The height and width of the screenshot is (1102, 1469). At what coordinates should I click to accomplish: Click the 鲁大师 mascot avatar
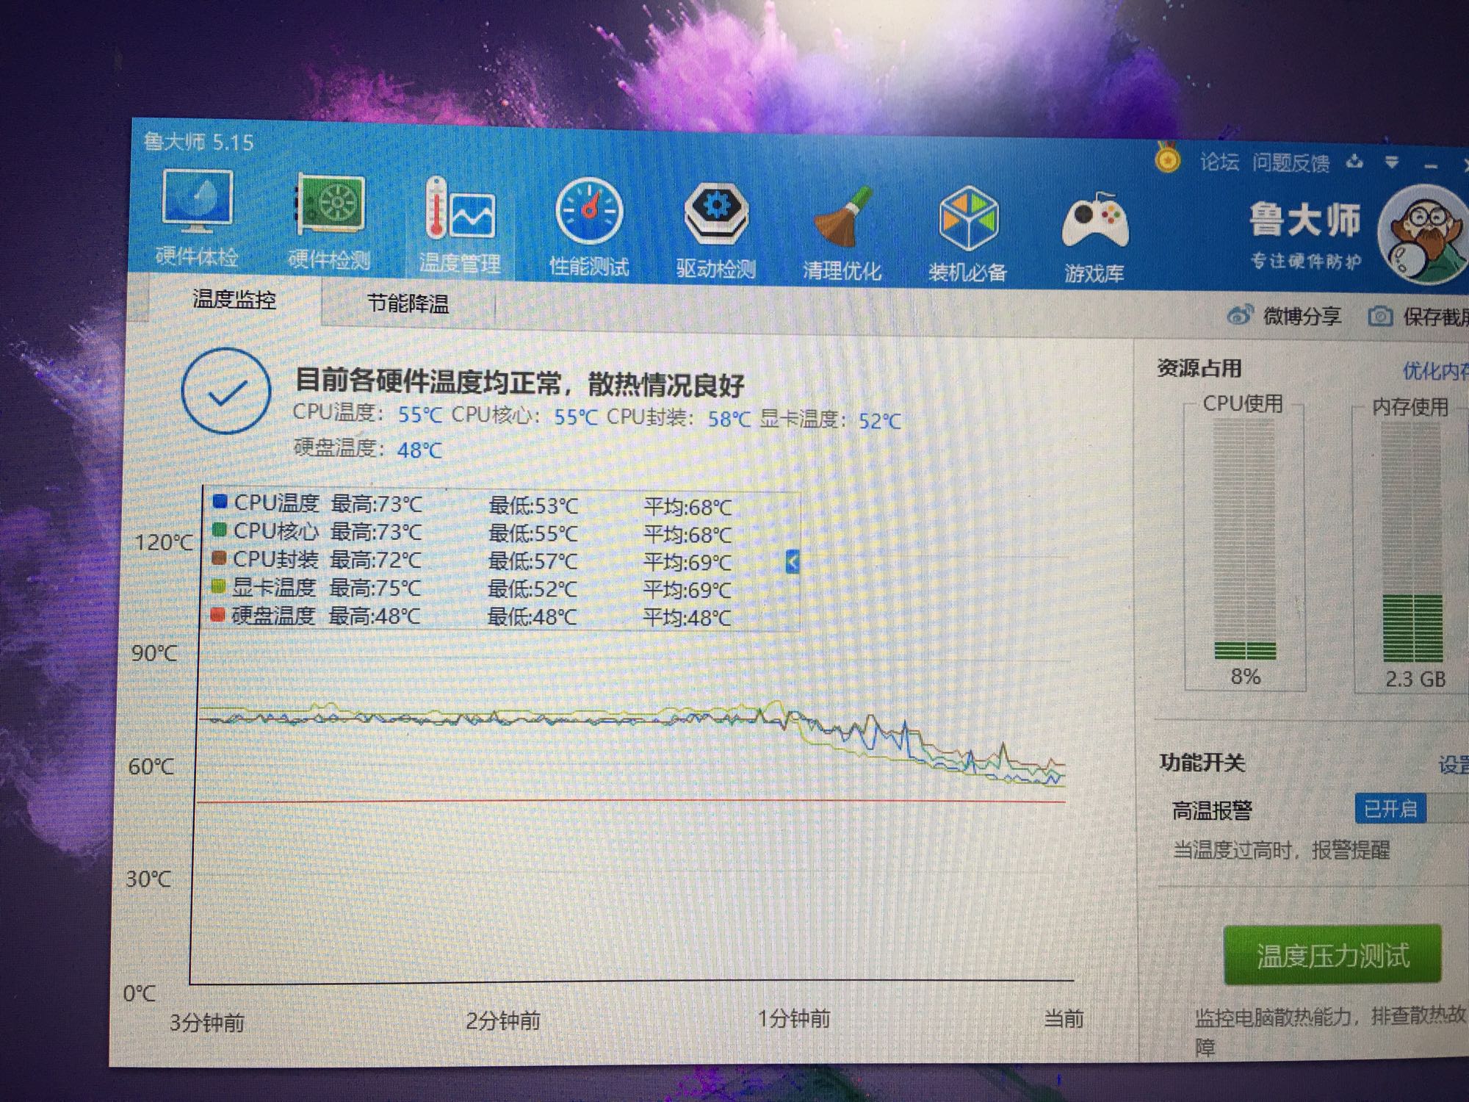[1423, 234]
